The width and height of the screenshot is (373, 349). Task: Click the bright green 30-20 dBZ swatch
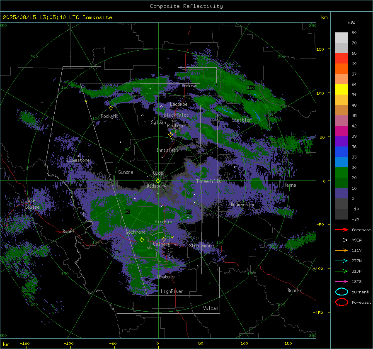click(x=342, y=173)
